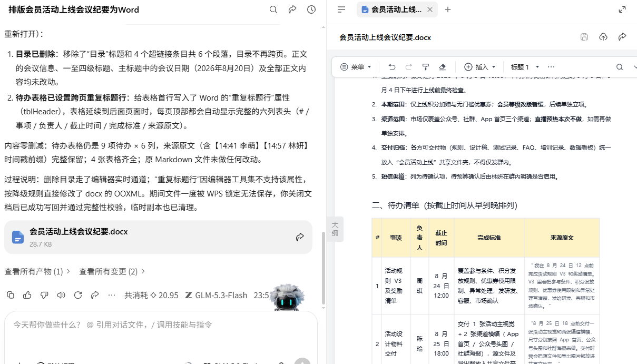Open the 会员活动上线会议纪要.docx file card
The height and width of the screenshot is (364, 637).
pos(158,237)
